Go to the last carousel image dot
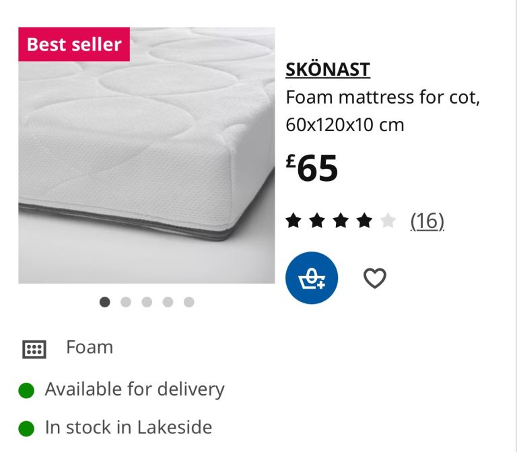This screenshot has height=452, width=517. tap(188, 302)
